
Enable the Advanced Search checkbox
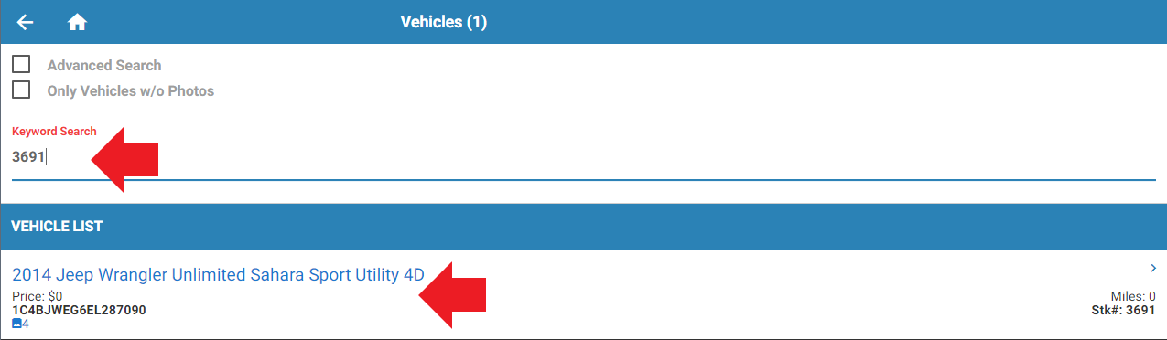[21, 65]
